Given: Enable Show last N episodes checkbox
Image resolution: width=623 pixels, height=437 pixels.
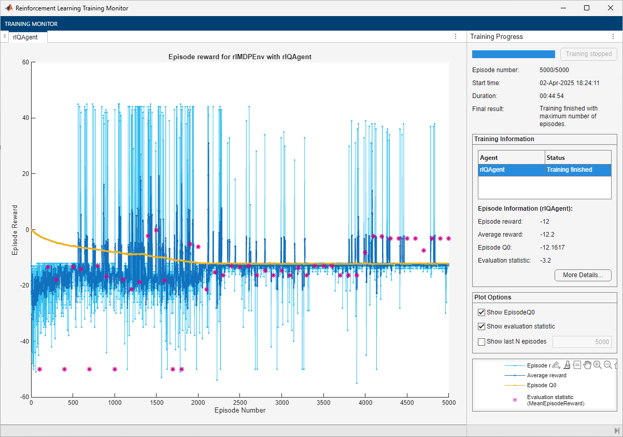Looking at the screenshot, I should click(x=482, y=342).
